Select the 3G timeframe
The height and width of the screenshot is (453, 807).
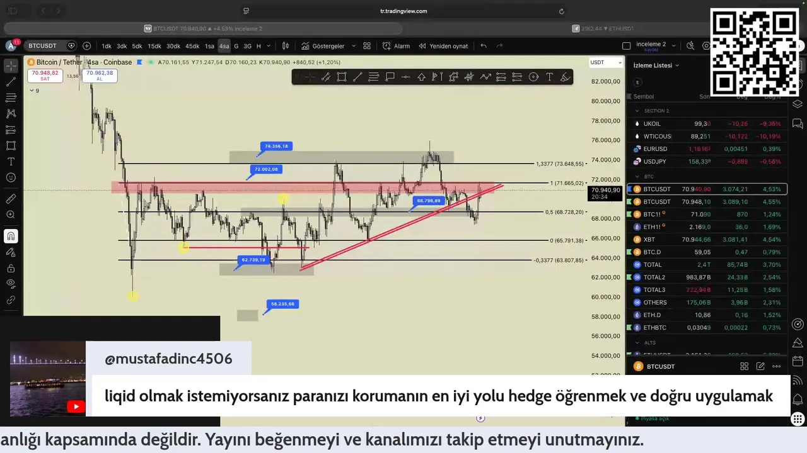tap(248, 46)
